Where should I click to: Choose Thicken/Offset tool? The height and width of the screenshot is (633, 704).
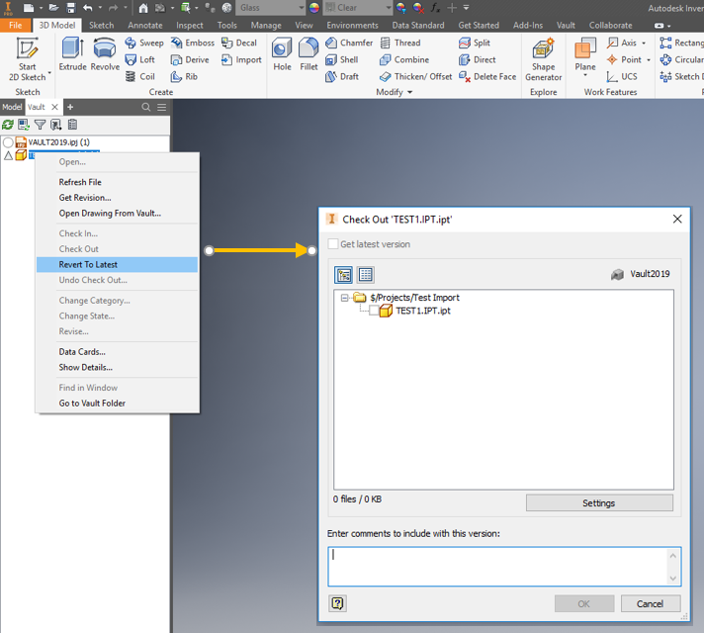[415, 76]
